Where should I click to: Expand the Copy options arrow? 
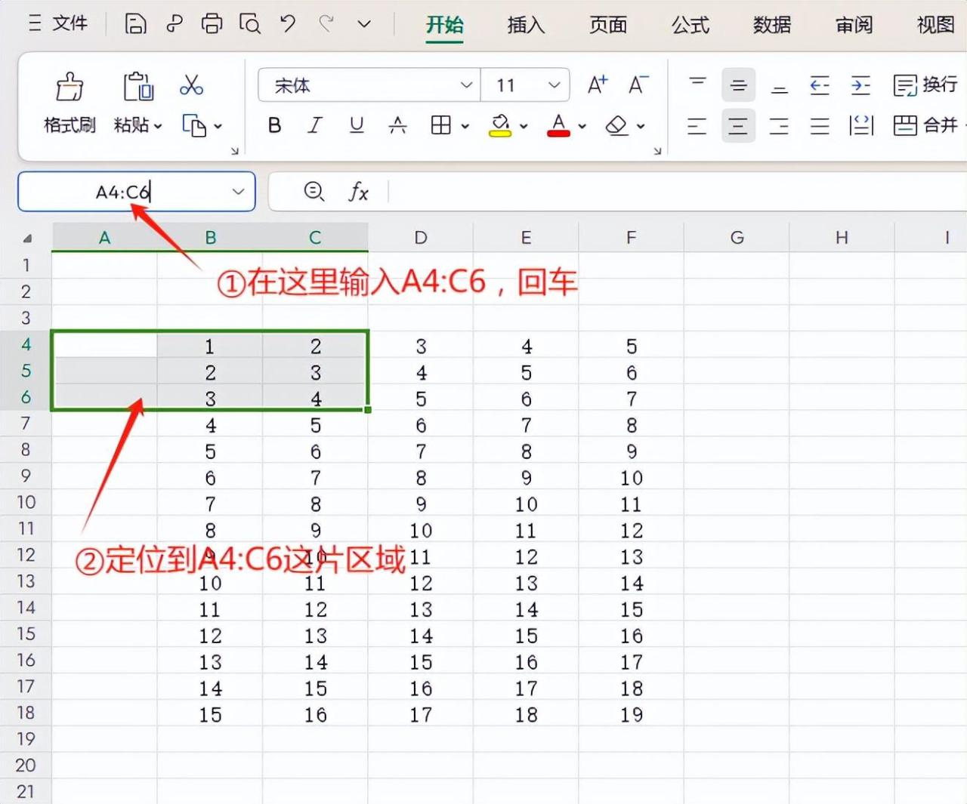click(x=218, y=126)
